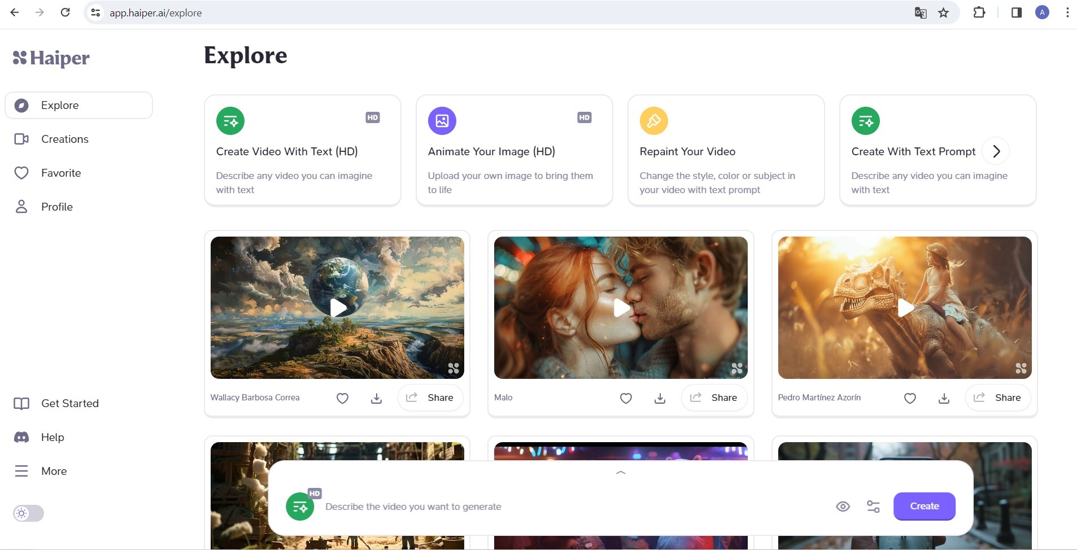Go forward in browser
1077x550 pixels.
coord(40,12)
